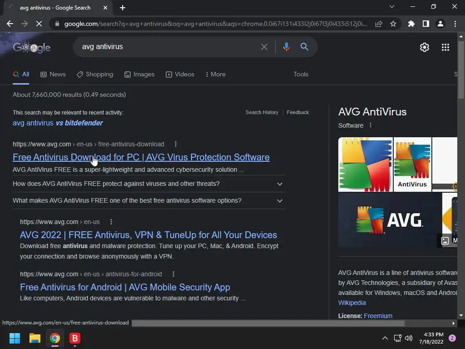Click the browser forward arrow
This screenshot has width=465, height=349.
tap(25, 24)
